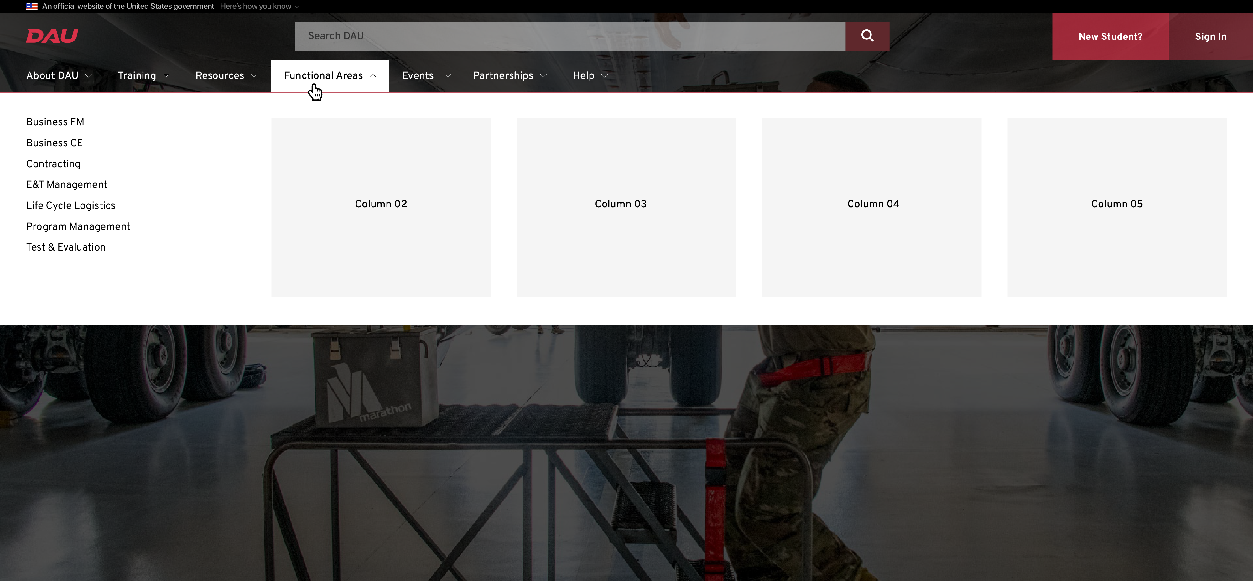This screenshot has height=581, width=1253.
Task: Click the chevron beside About DAU
Action: coord(89,76)
